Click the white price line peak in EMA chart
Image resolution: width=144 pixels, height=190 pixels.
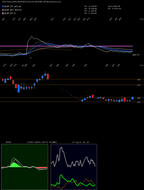point(32,36)
